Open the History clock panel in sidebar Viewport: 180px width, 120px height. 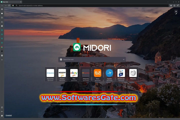coord(2,18)
